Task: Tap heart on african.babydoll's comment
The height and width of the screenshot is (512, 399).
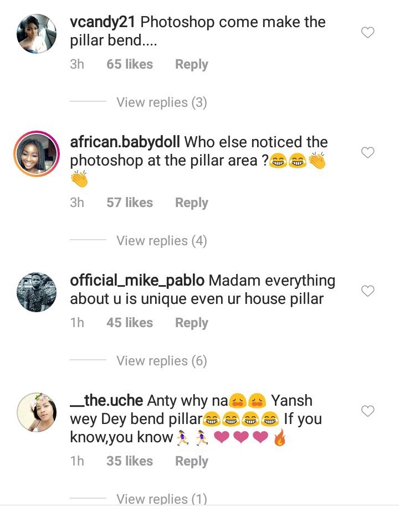Action: pos(368,152)
